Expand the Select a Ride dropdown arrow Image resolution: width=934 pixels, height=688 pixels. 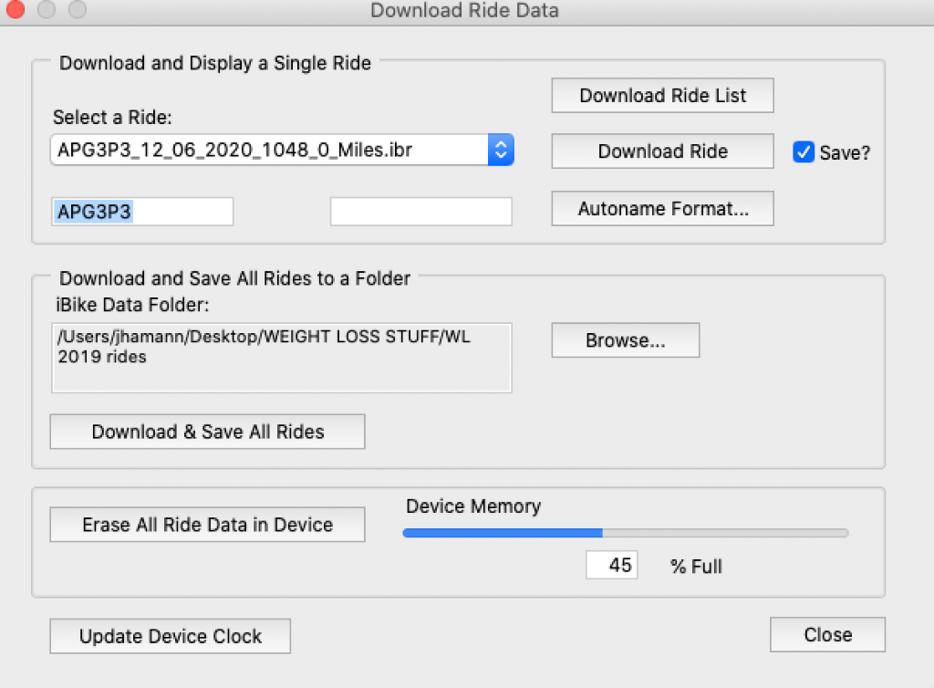[x=501, y=150]
